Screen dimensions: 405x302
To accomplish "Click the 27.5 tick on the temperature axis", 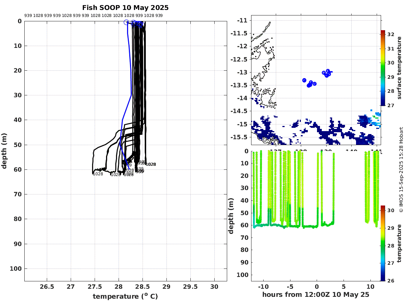I will click(x=95, y=287).
